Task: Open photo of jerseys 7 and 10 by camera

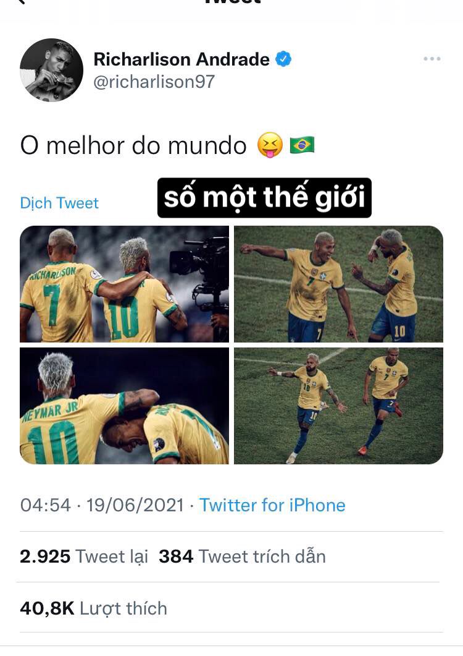Action: [124, 284]
